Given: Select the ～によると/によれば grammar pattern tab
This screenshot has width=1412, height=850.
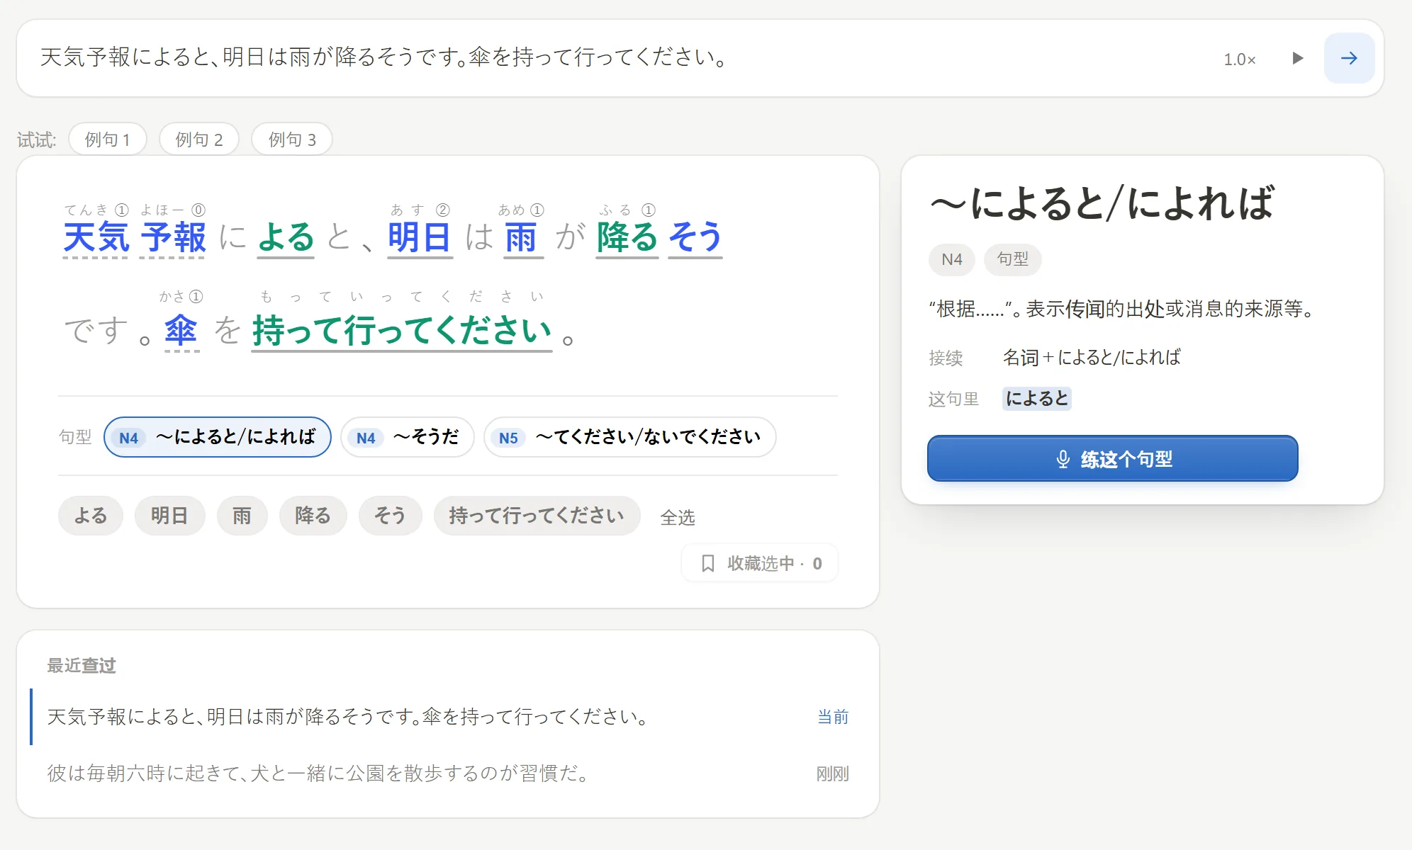Looking at the screenshot, I should point(218,437).
